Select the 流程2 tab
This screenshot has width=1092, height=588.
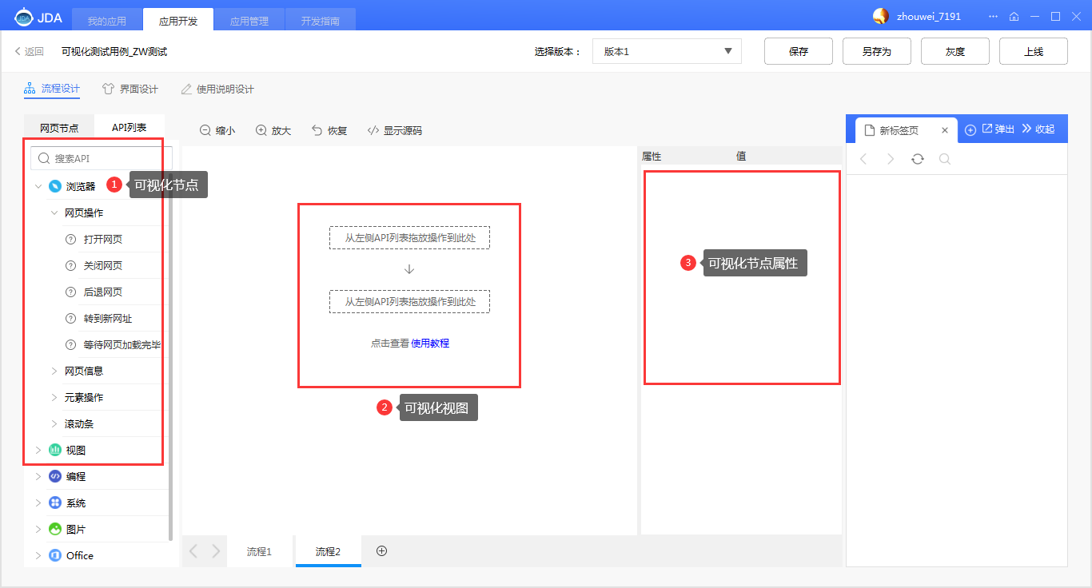click(328, 551)
